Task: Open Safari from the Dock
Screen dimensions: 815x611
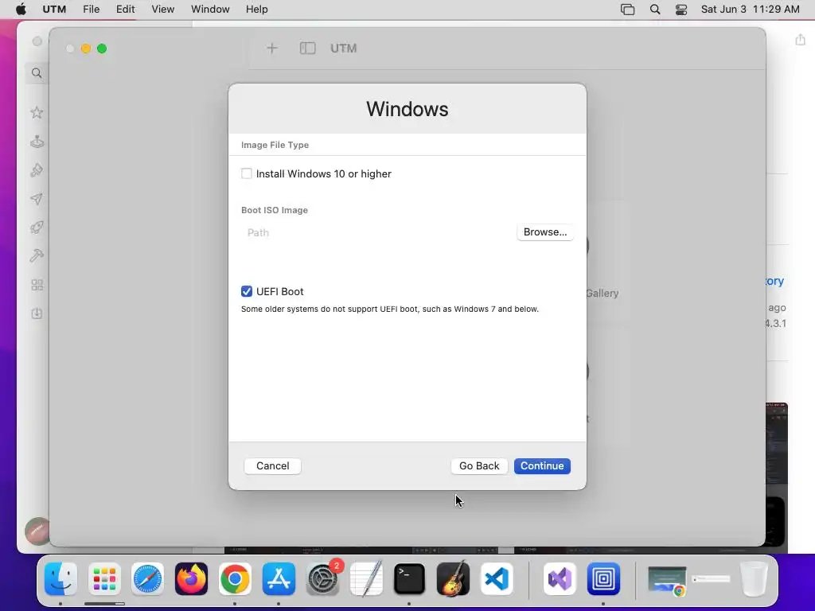Action: pos(147,579)
